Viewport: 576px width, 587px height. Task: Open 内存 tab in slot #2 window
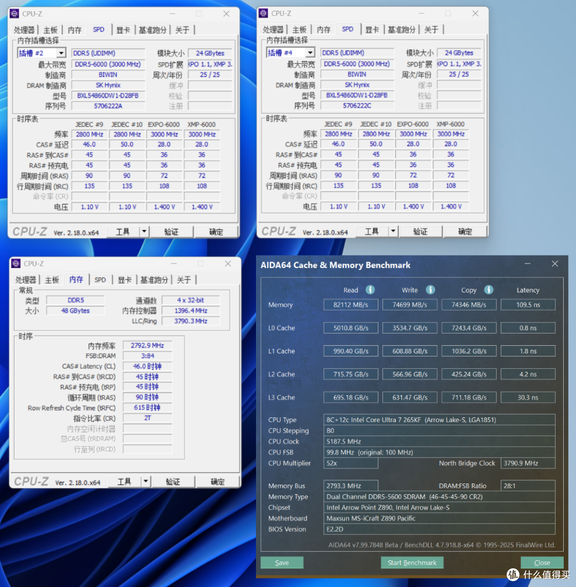tap(75, 30)
